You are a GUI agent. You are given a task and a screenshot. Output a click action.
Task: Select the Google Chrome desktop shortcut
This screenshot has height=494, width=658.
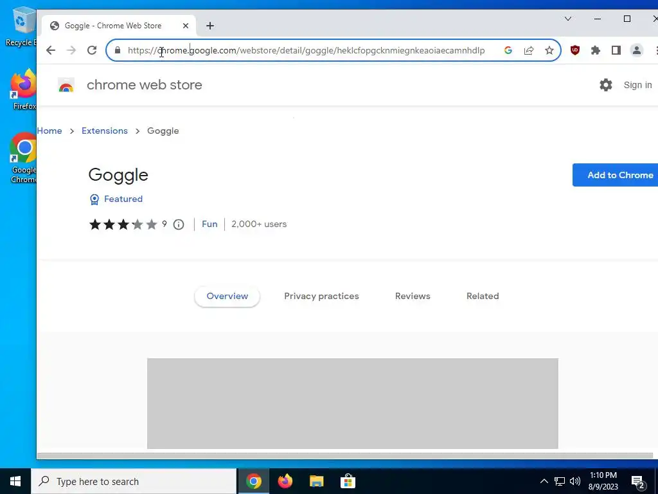click(x=24, y=158)
